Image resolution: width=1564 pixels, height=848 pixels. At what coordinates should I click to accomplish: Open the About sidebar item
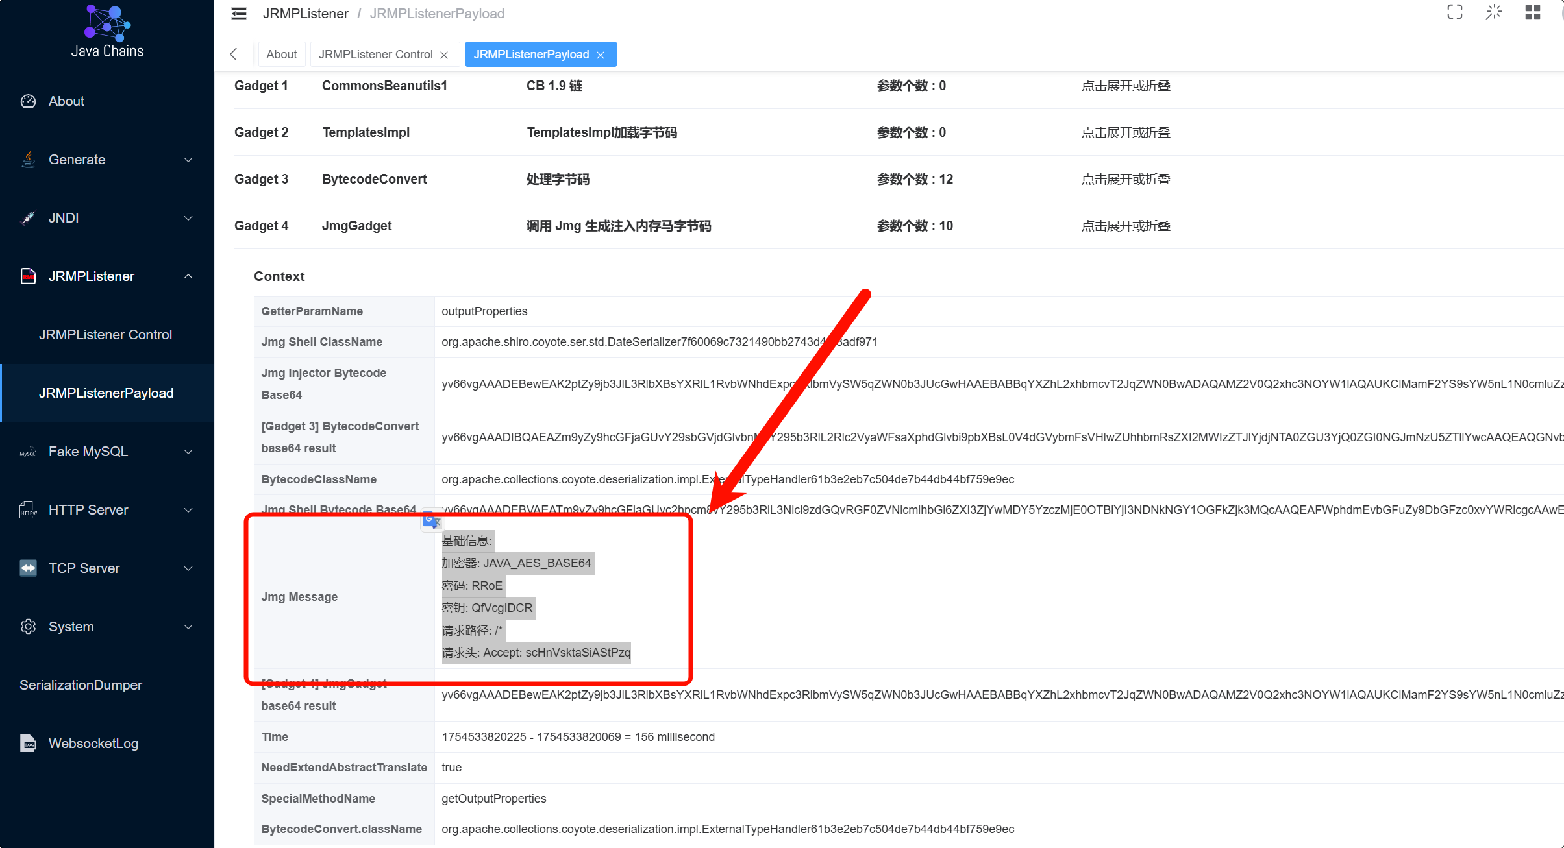click(66, 101)
